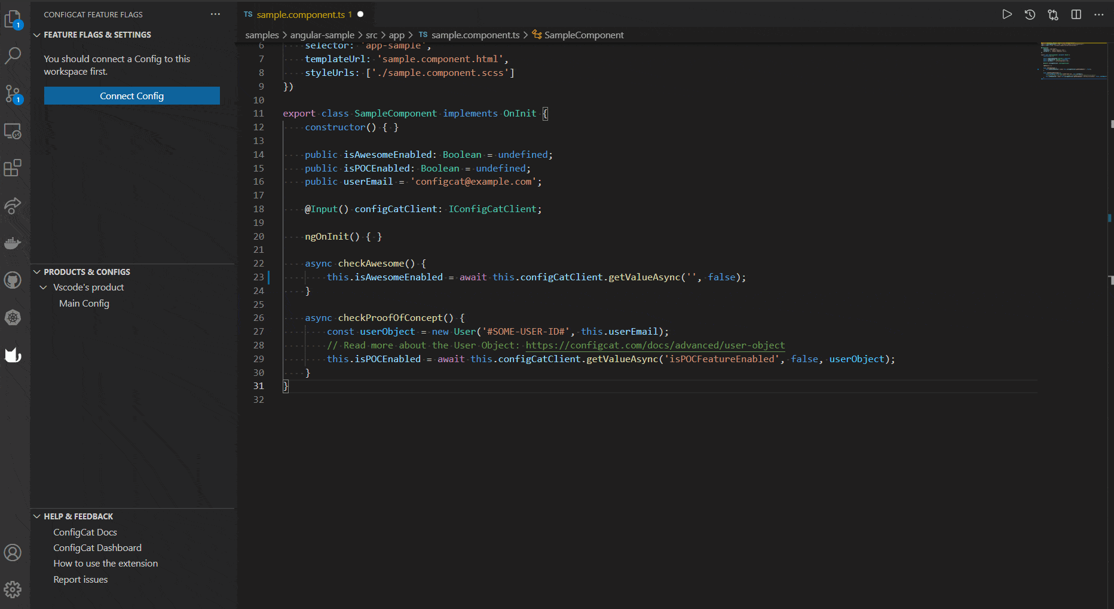Open the Docker view in the activity bar
Screen dimensions: 1114x609
(x=13, y=243)
